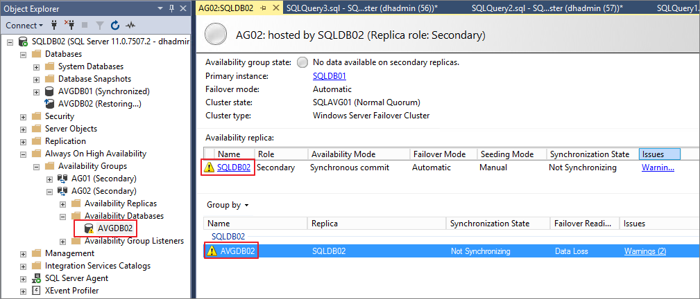Click the SQL Server Agent icon
This screenshot has height=299, width=700.
(x=37, y=278)
